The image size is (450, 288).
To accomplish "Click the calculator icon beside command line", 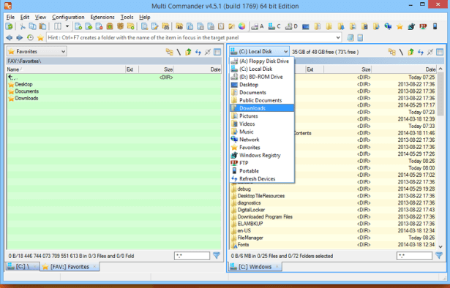I will (360, 37).
